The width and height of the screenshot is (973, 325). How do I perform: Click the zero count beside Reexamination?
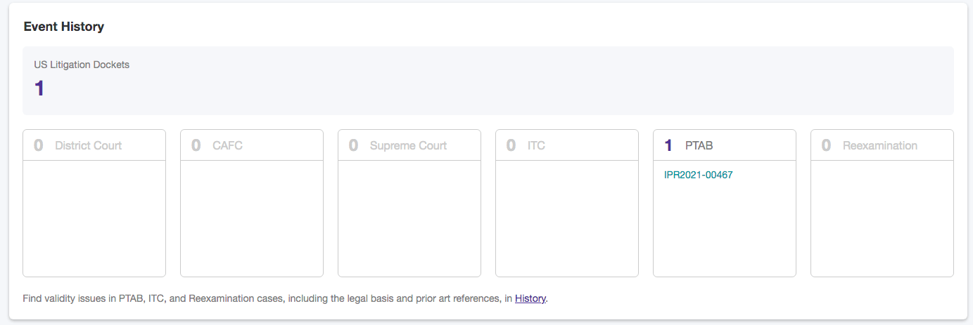click(x=827, y=145)
